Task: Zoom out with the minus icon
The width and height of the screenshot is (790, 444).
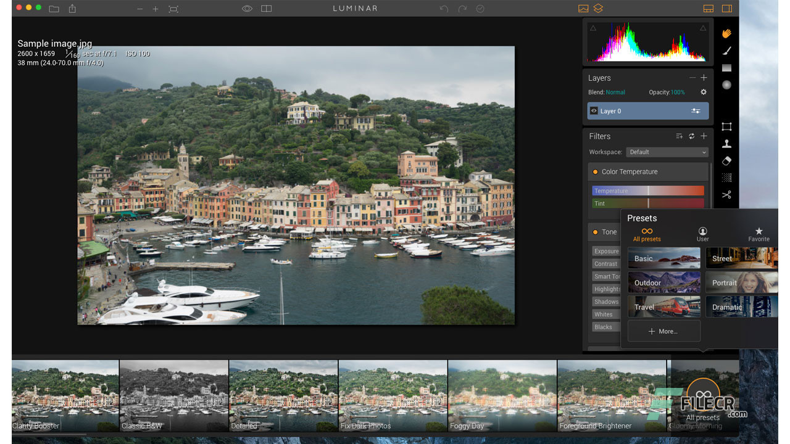Action: (140, 9)
